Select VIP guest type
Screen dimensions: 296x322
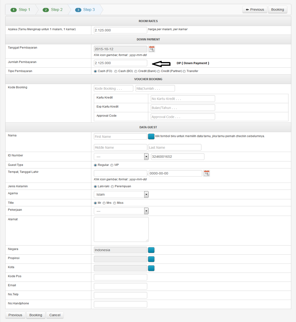112,165
